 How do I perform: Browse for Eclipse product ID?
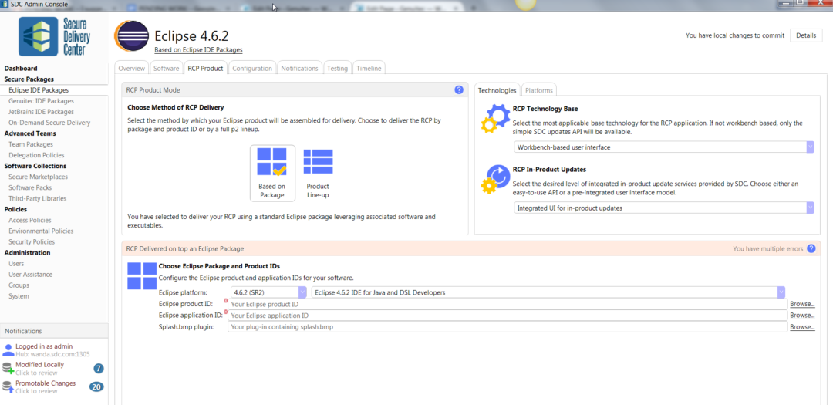click(x=802, y=304)
